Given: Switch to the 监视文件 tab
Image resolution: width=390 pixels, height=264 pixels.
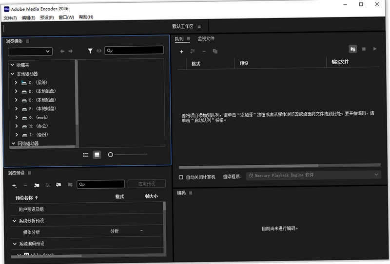Looking at the screenshot, I should pos(206,39).
